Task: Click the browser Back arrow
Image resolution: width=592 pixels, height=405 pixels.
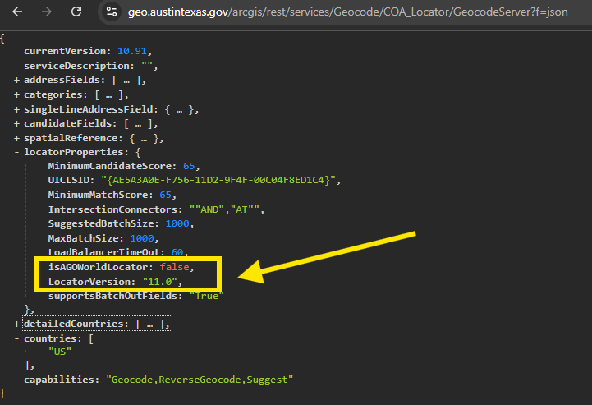Action: click(17, 12)
